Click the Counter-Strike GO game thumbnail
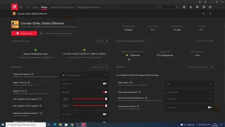Screen dimensions: 225x127 click(15, 24)
